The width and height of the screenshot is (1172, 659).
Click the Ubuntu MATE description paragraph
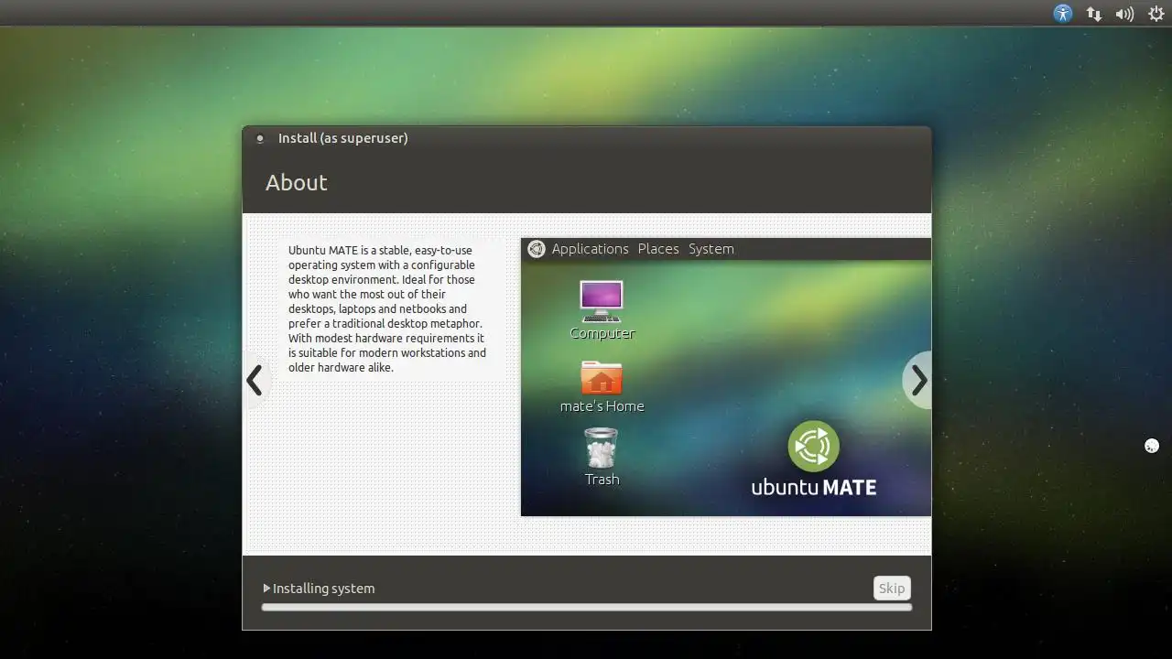387,308
